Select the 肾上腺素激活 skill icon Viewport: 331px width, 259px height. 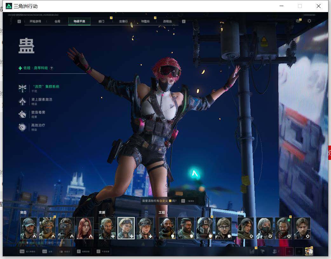pos(22,101)
